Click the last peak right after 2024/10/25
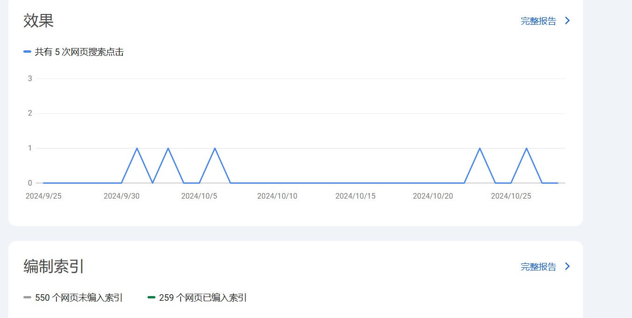The image size is (632, 318). [527, 148]
